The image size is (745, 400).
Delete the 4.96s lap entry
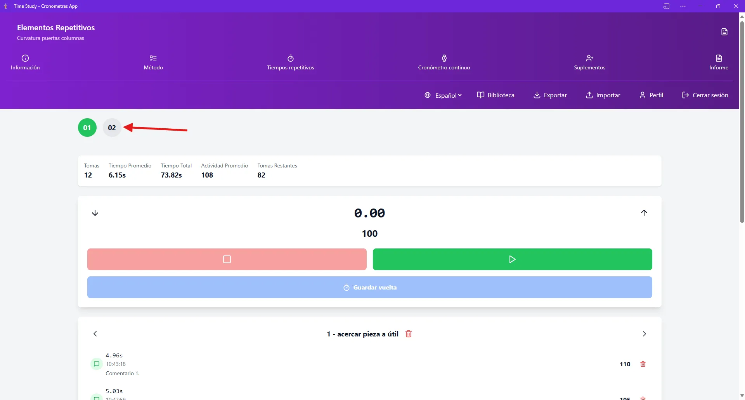click(643, 364)
